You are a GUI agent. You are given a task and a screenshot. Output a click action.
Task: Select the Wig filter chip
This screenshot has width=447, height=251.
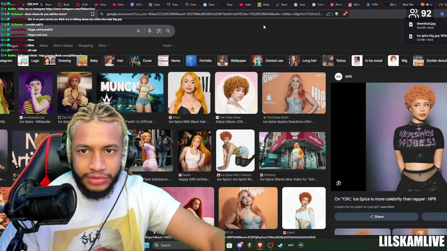398,61
